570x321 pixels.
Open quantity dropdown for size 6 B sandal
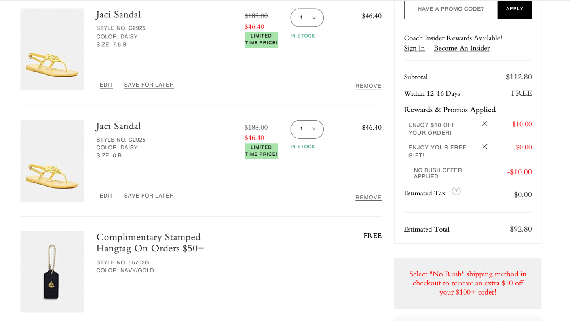[307, 129]
